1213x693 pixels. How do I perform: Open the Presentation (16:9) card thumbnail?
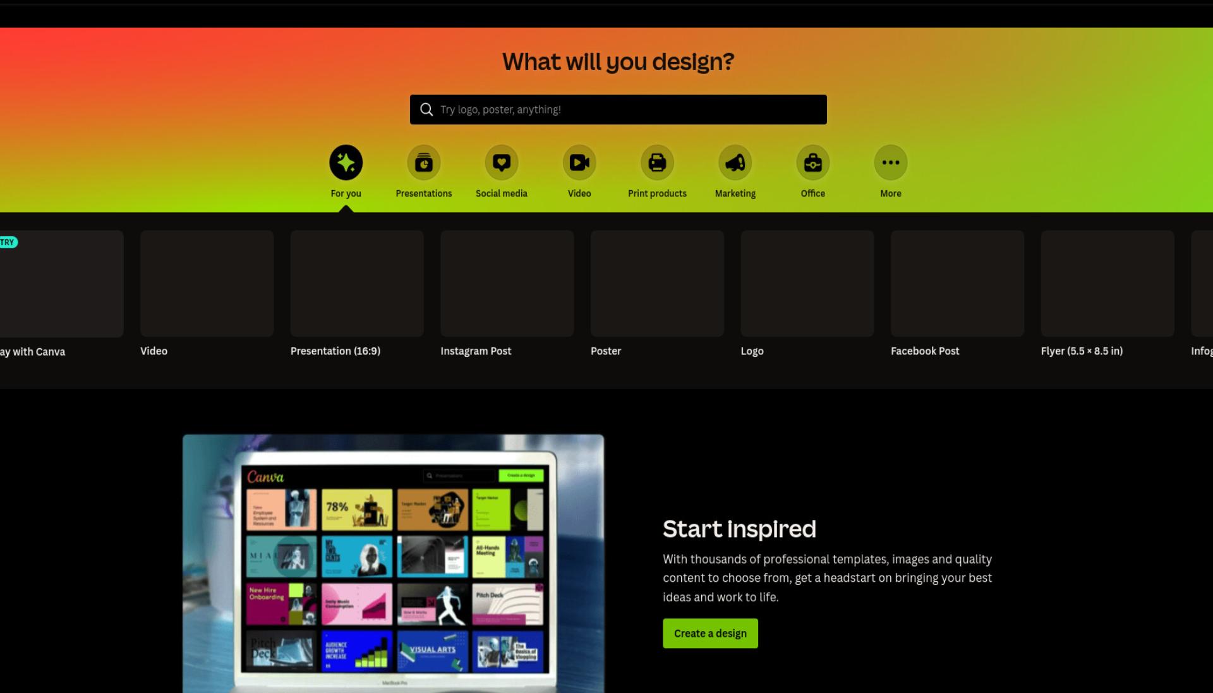[x=357, y=283]
